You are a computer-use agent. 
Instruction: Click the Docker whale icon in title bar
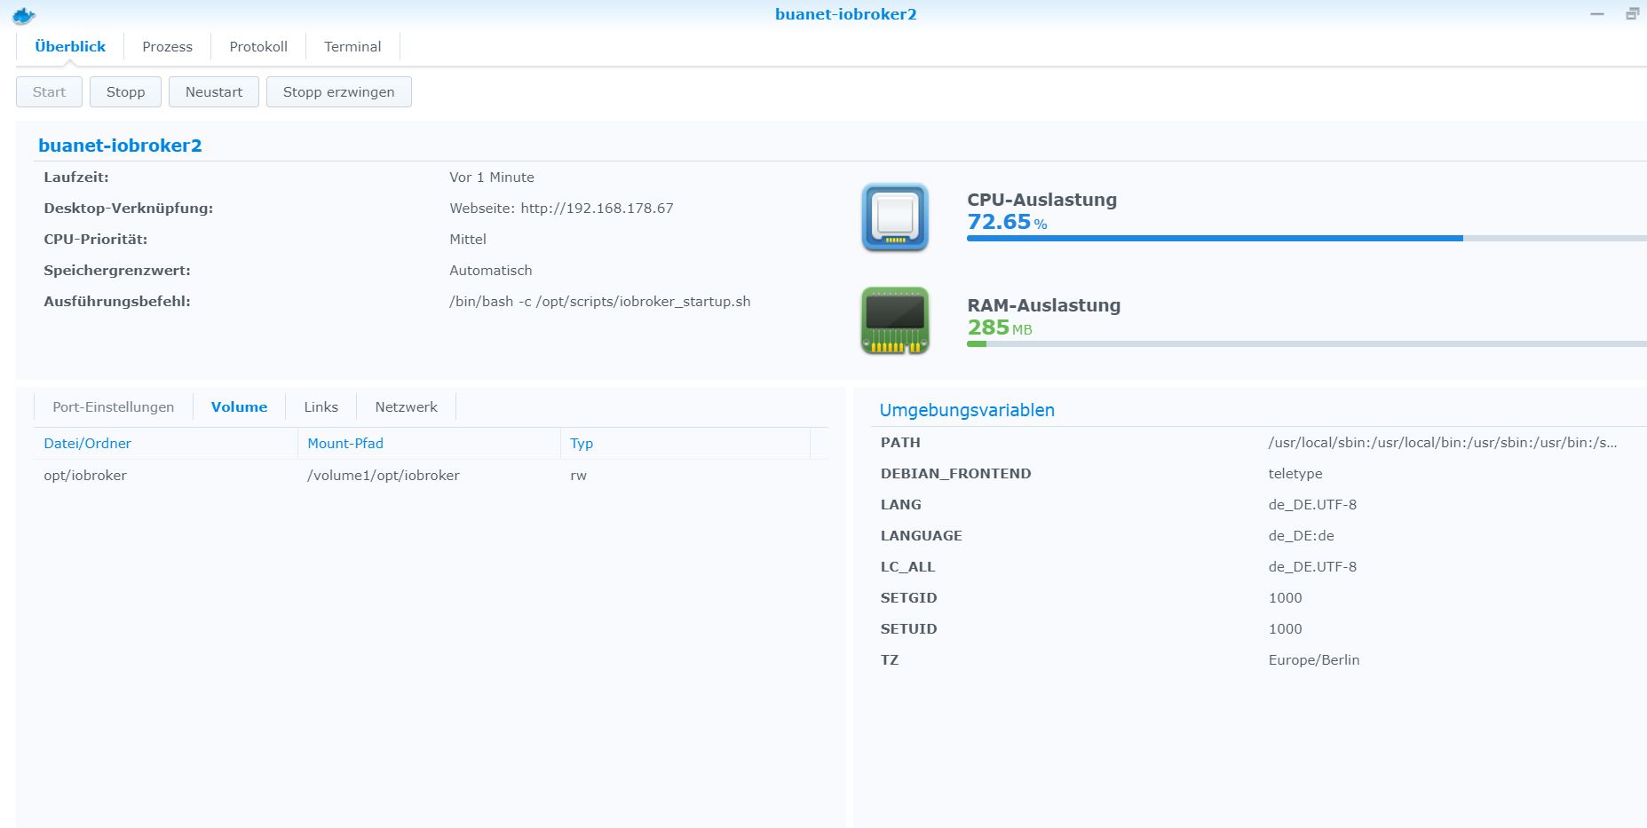coord(24,15)
